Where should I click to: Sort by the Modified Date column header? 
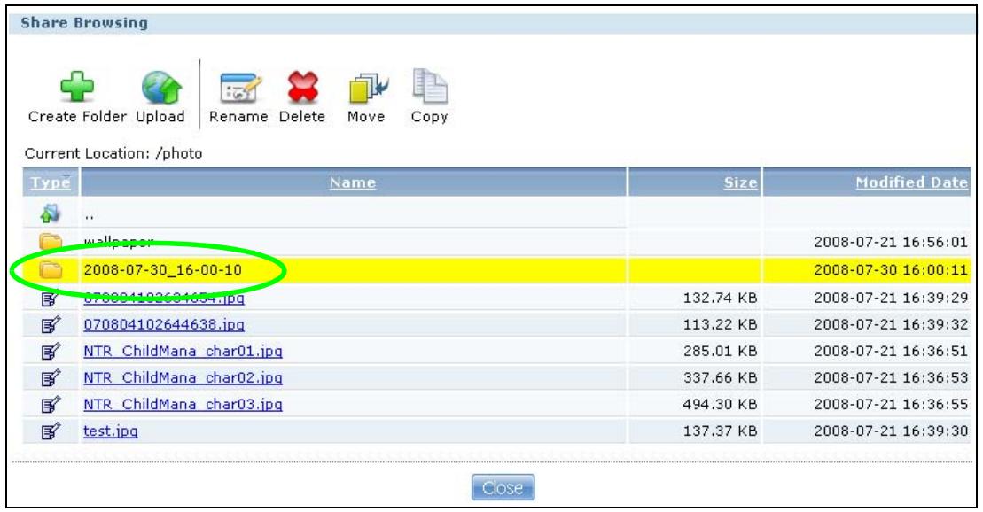(x=911, y=182)
